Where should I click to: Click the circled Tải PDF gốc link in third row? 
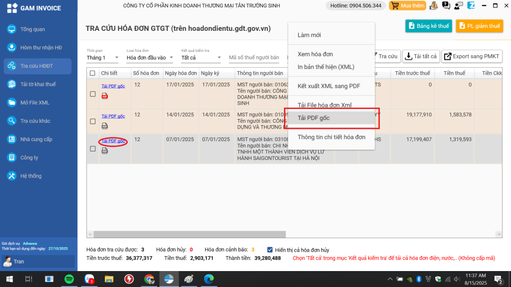(x=113, y=141)
